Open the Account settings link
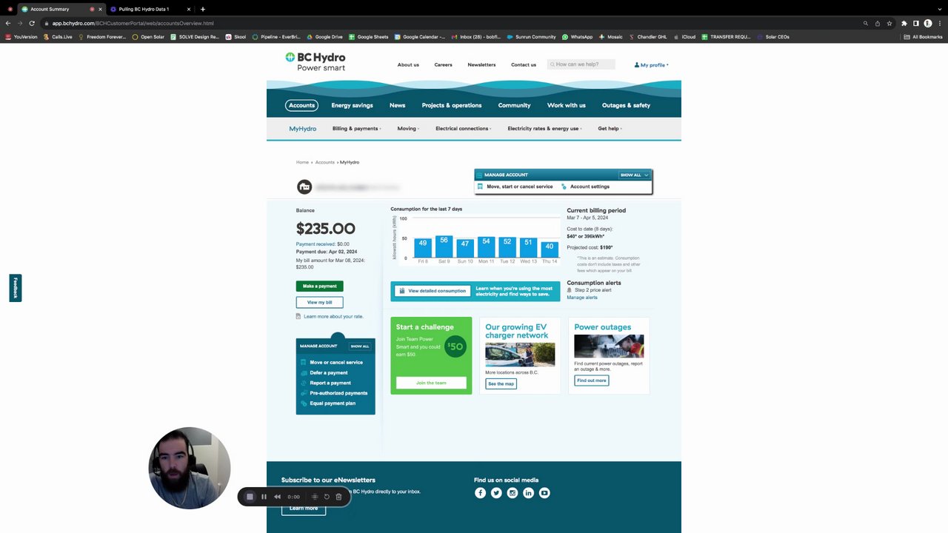 (x=590, y=187)
